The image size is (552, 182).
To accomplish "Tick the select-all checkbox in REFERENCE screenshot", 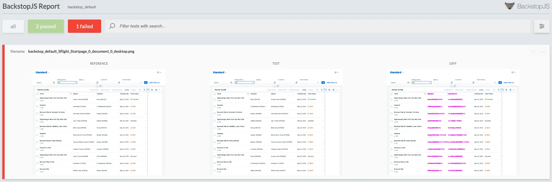I will click(x=37, y=94).
